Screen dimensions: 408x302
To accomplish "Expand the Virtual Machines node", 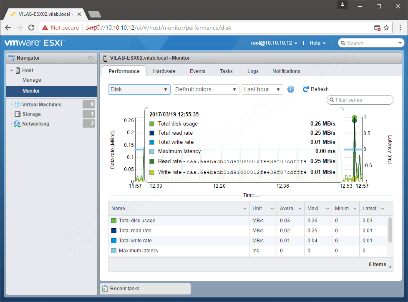I will [11, 105].
